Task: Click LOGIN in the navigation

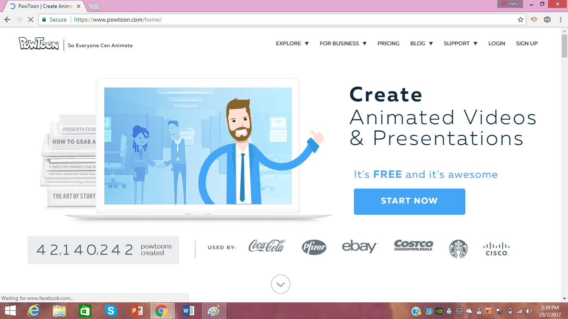Action: tap(496, 43)
